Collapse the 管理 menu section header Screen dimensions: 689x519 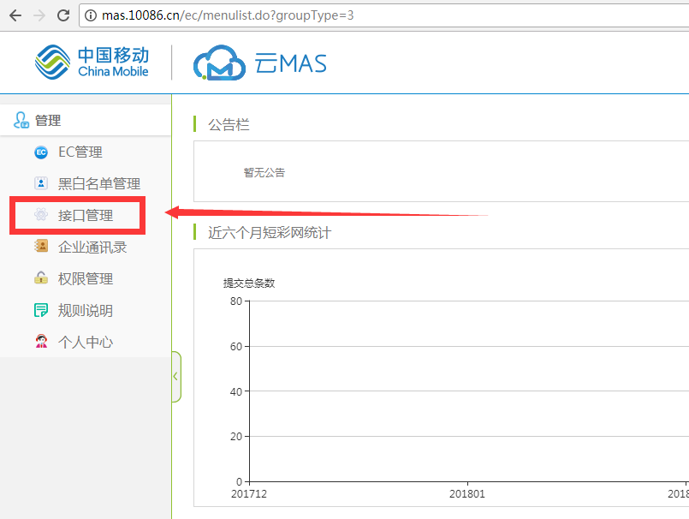pyautogui.click(x=48, y=121)
